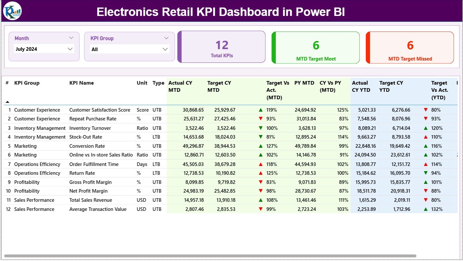
Task: Collapse the KPI Group slicer header chevron
Action: (x=167, y=38)
